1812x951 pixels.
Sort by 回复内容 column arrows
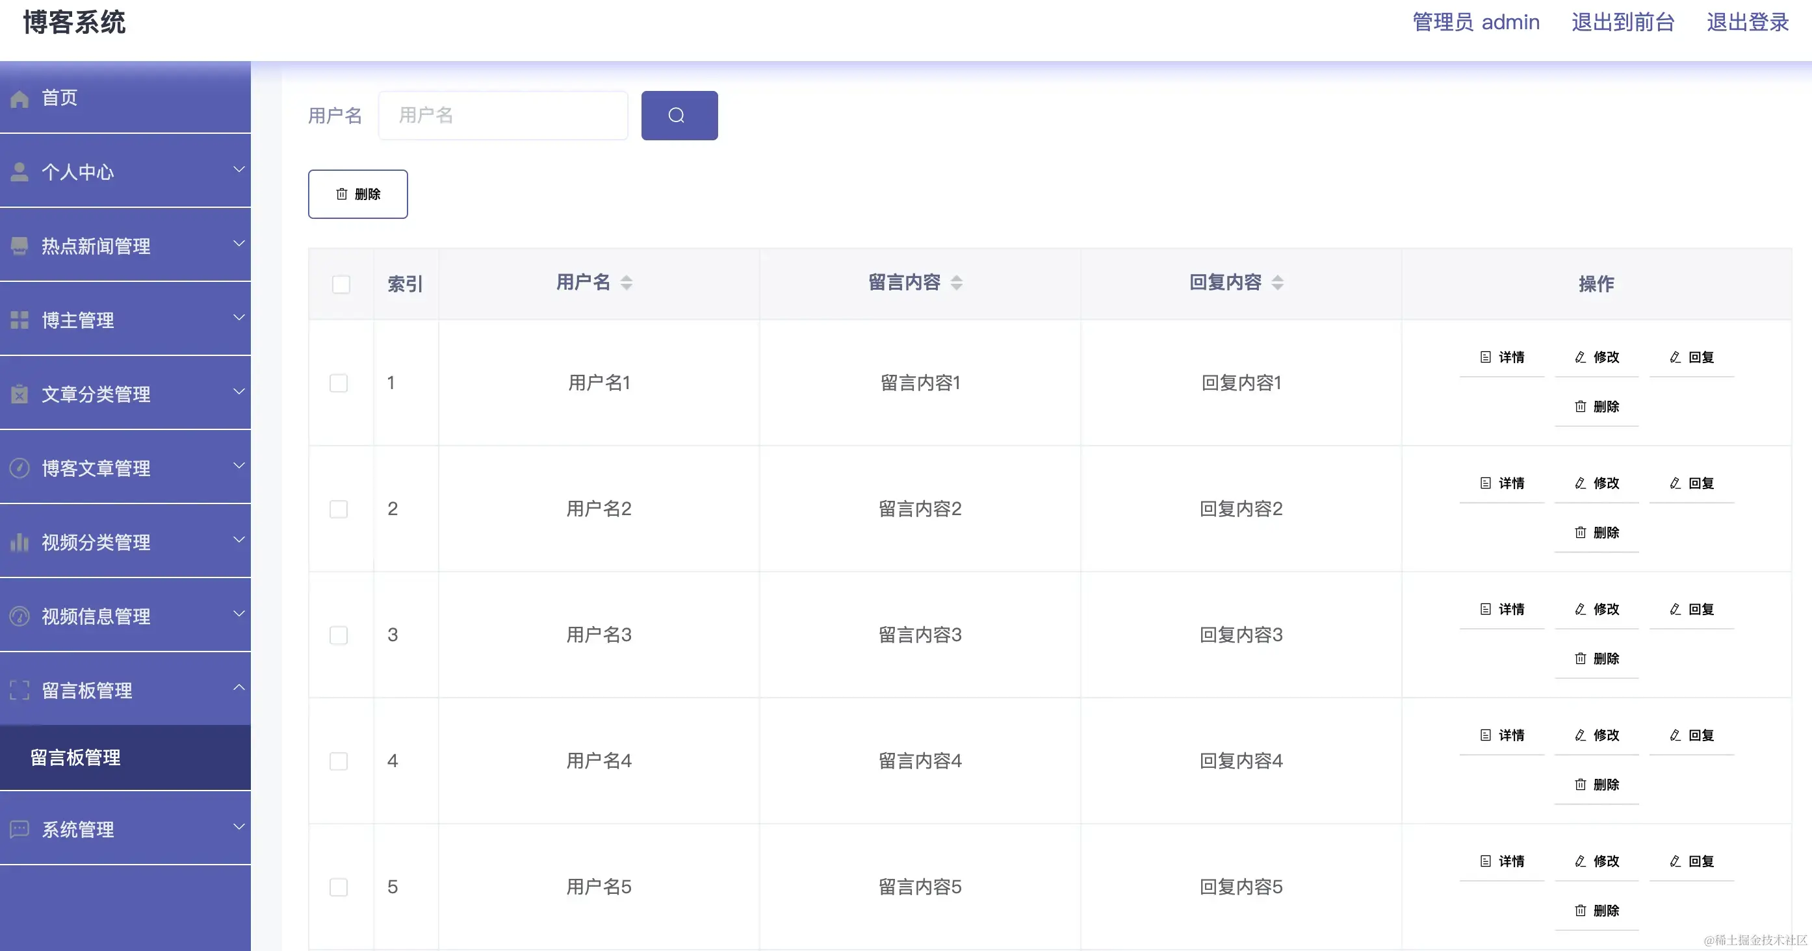pyautogui.click(x=1278, y=283)
